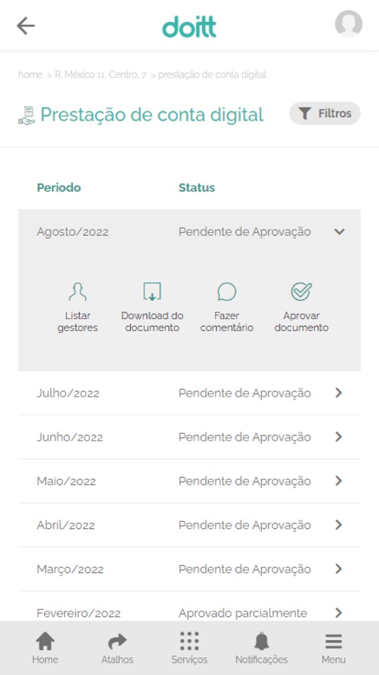Click the Março/2022 period text
Screen dimensions: 379x675
pyautogui.click(x=70, y=569)
